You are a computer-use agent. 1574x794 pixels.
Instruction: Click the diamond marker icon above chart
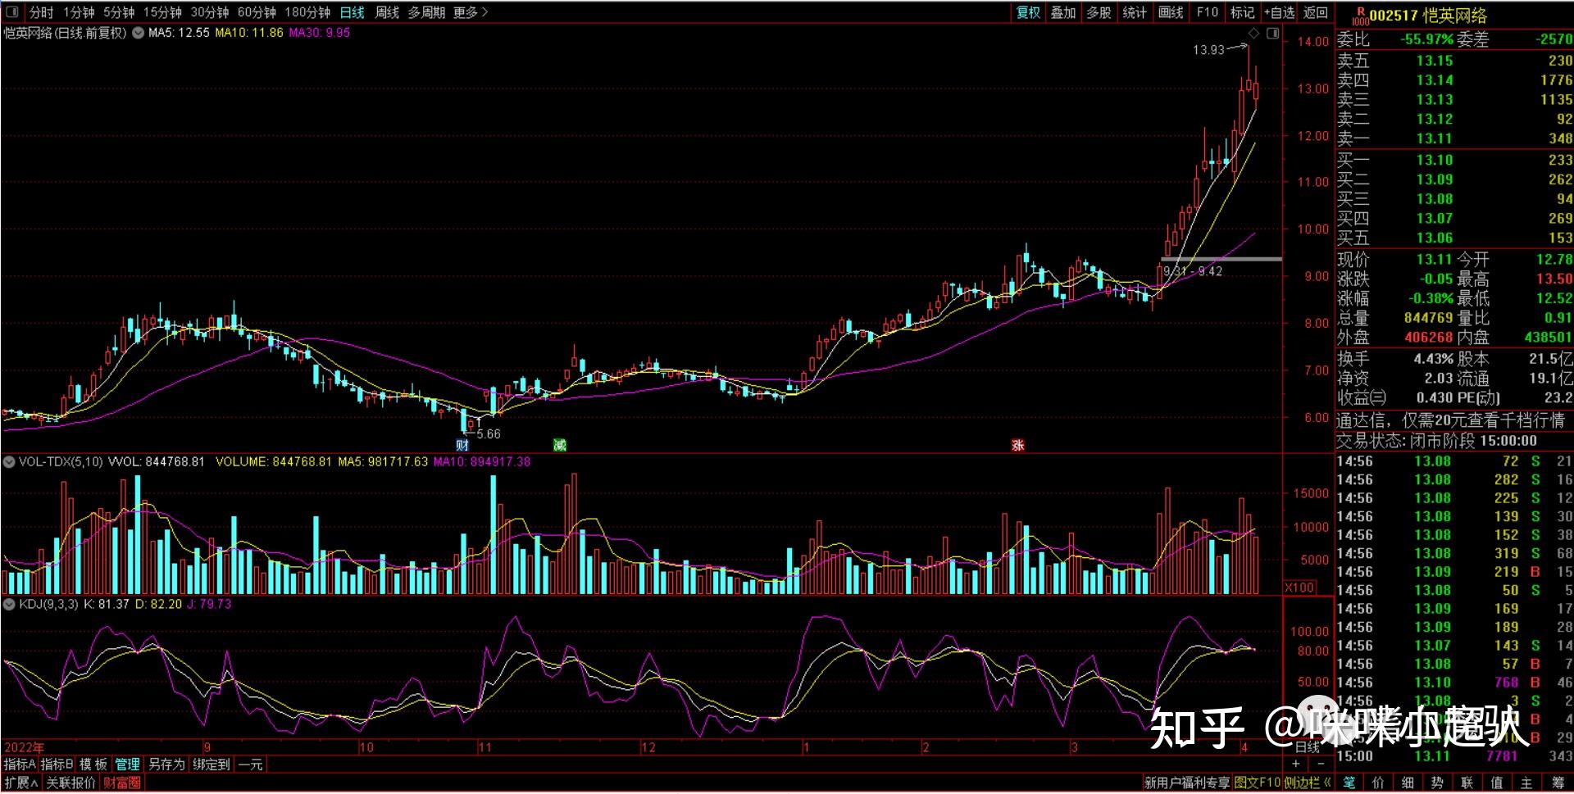click(1253, 33)
